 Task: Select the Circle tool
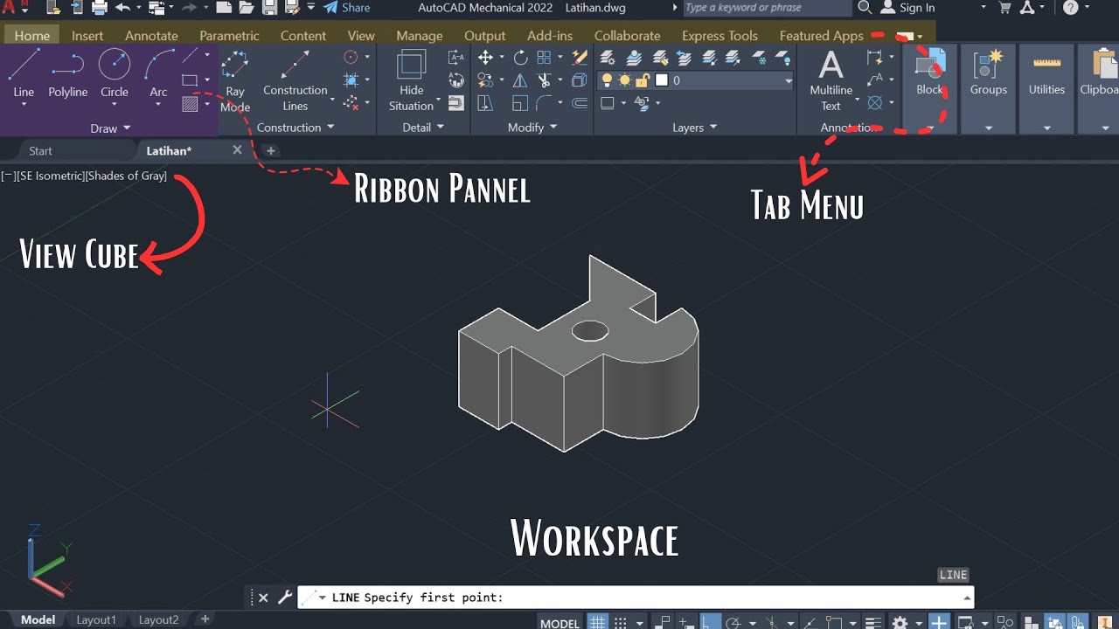point(114,73)
